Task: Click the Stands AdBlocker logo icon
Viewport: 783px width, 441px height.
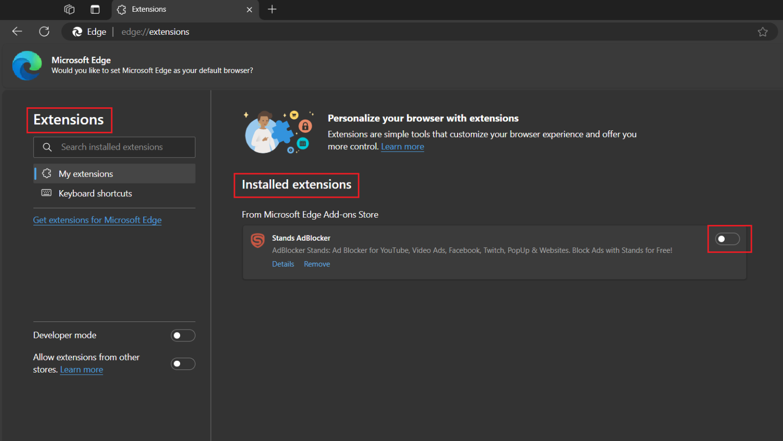Action: (x=258, y=240)
